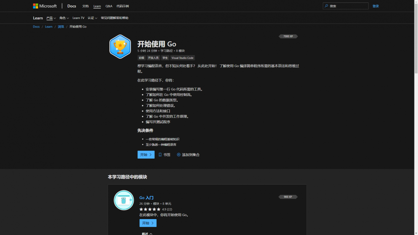Open Q&A in top navigation
The image size is (418, 235).
pos(109,6)
